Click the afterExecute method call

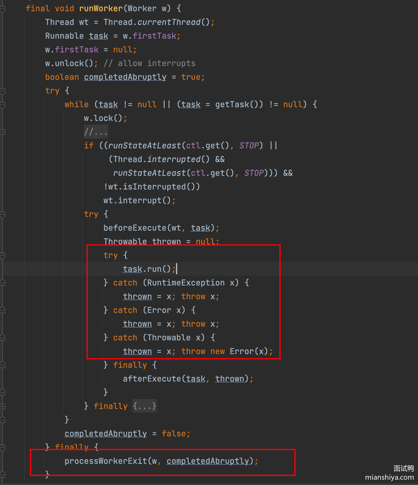tap(152, 379)
